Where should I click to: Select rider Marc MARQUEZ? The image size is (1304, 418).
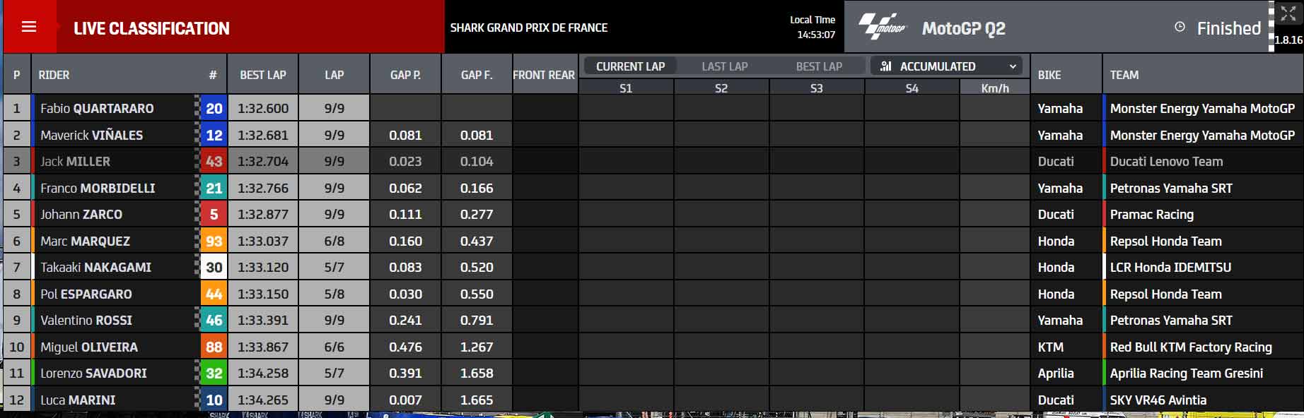85,241
